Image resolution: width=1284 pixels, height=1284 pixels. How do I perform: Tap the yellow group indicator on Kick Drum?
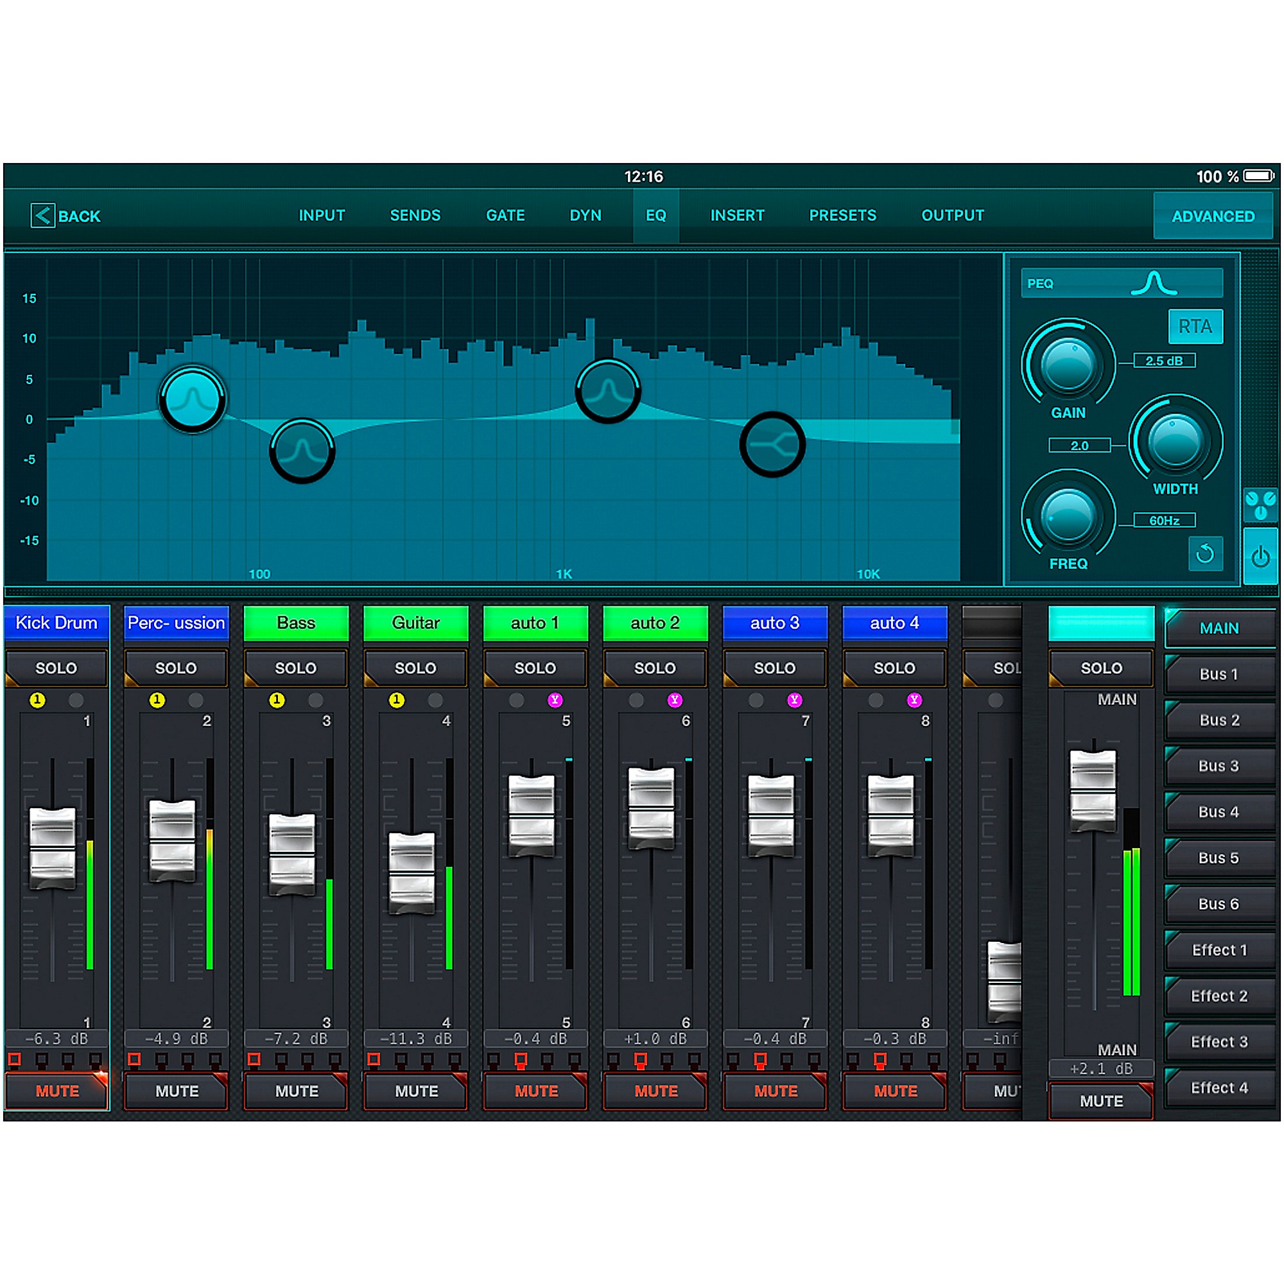(x=37, y=700)
